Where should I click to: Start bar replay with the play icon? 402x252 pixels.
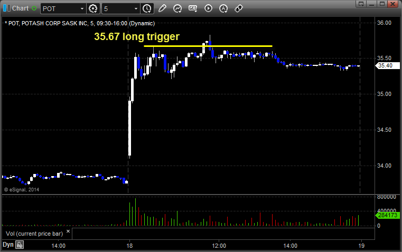click(209, 8)
